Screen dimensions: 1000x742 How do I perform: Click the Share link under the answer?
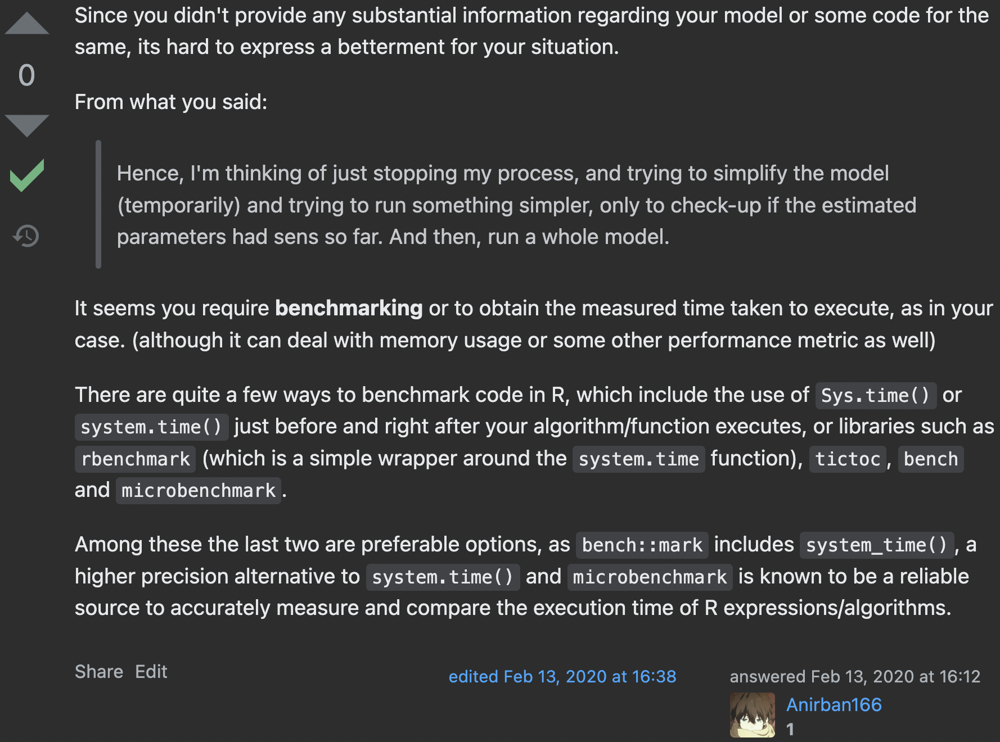tap(99, 671)
